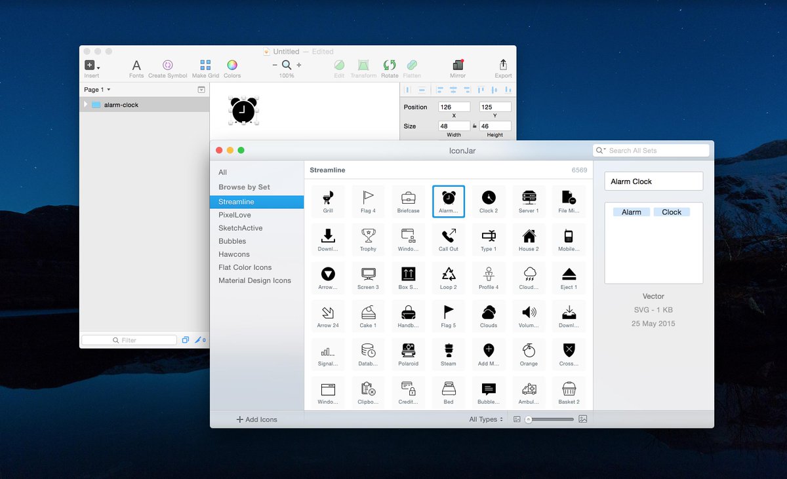The width and height of the screenshot is (787, 479).
Task: Open Mirror in Sketch toolbar
Action: tap(458, 68)
